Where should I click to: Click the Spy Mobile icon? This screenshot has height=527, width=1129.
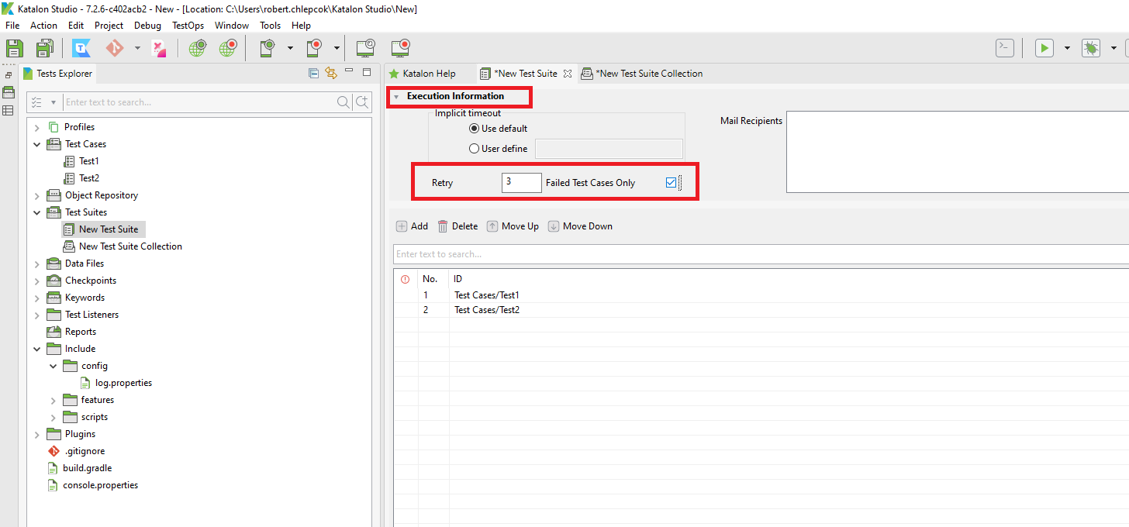(x=268, y=48)
